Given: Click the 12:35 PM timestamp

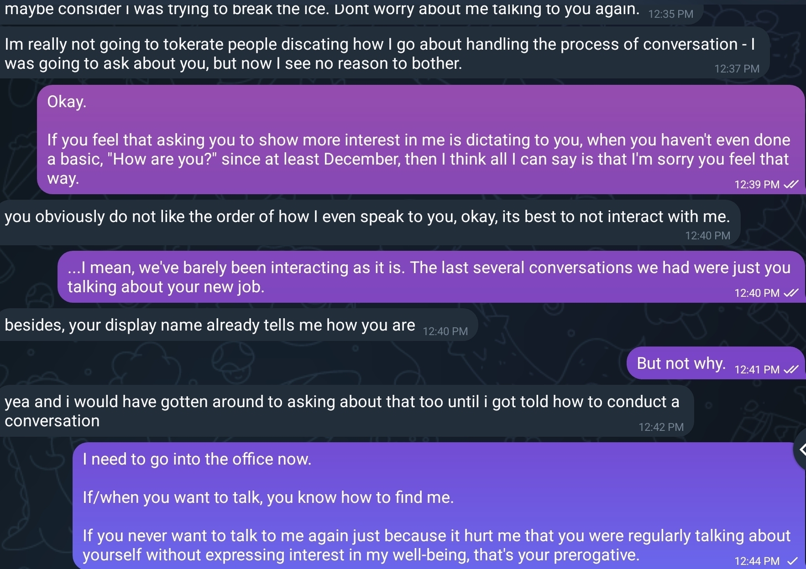Looking at the screenshot, I should click(x=670, y=14).
